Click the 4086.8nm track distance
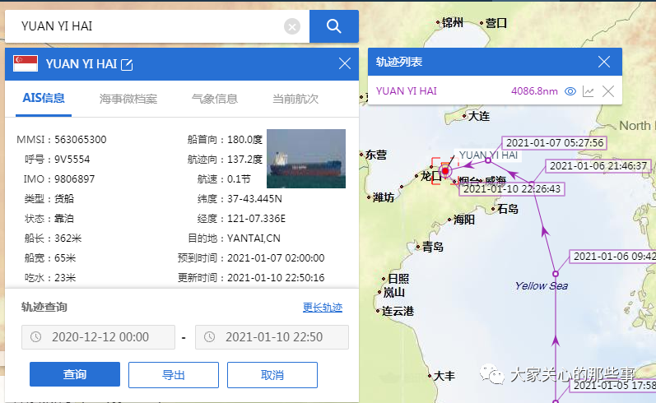This screenshot has width=656, height=403. tap(534, 91)
